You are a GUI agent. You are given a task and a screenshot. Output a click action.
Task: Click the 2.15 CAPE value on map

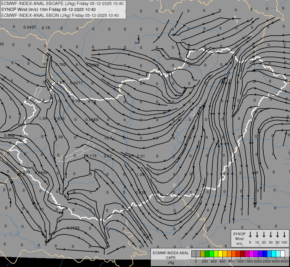coord(46,28)
